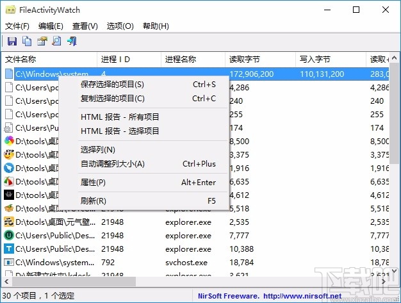
Task: Click the orange box icon in D:\tools row
Action: tap(9, 208)
